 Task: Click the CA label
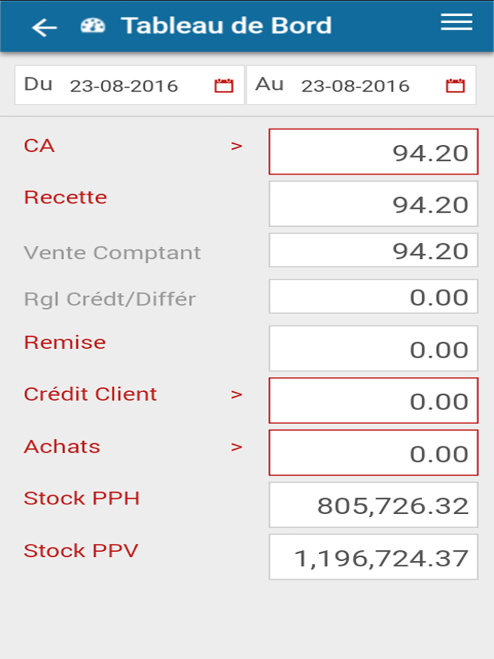tap(40, 146)
